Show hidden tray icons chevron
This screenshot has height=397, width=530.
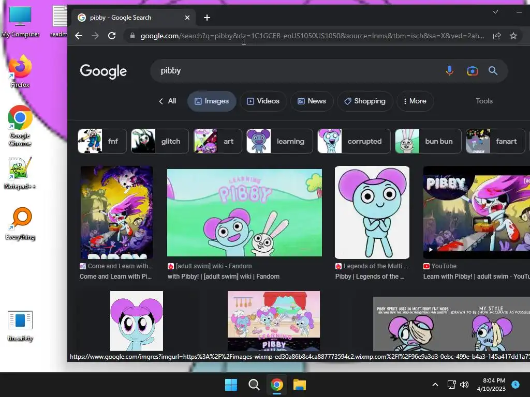point(435,385)
